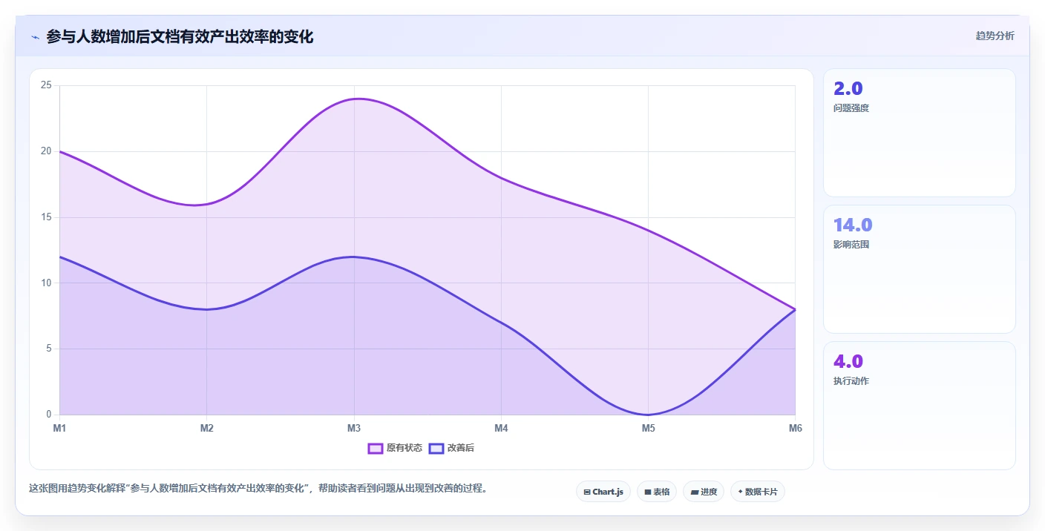1045x531 pixels.
Task: Click the description text below the chart
Action: click(x=258, y=488)
